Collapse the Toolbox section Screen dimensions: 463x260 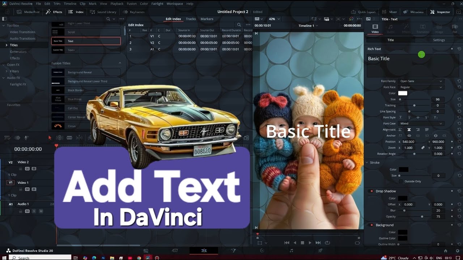4,26
